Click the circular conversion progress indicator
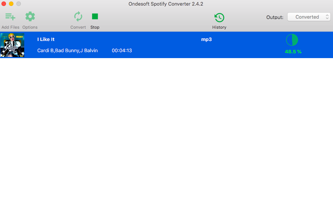 coord(292,40)
